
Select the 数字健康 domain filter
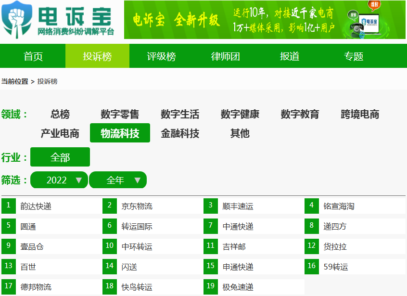[x=240, y=114]
